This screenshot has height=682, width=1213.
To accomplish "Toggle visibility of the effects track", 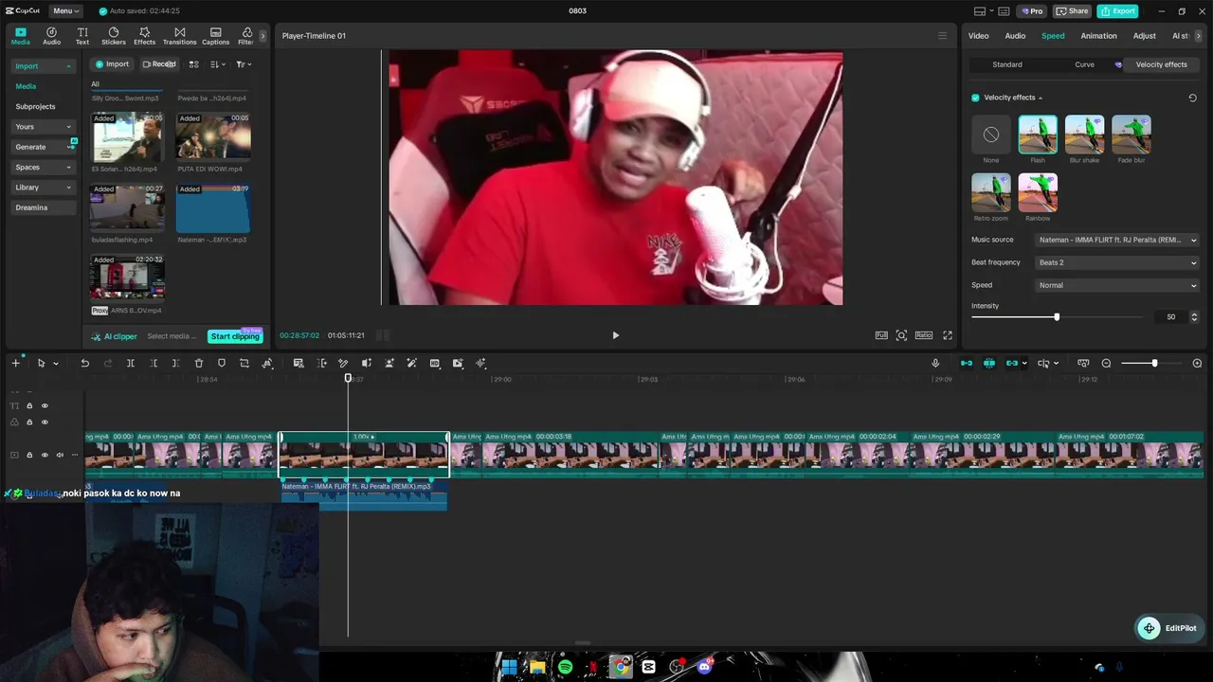I will tap(45, 422).
